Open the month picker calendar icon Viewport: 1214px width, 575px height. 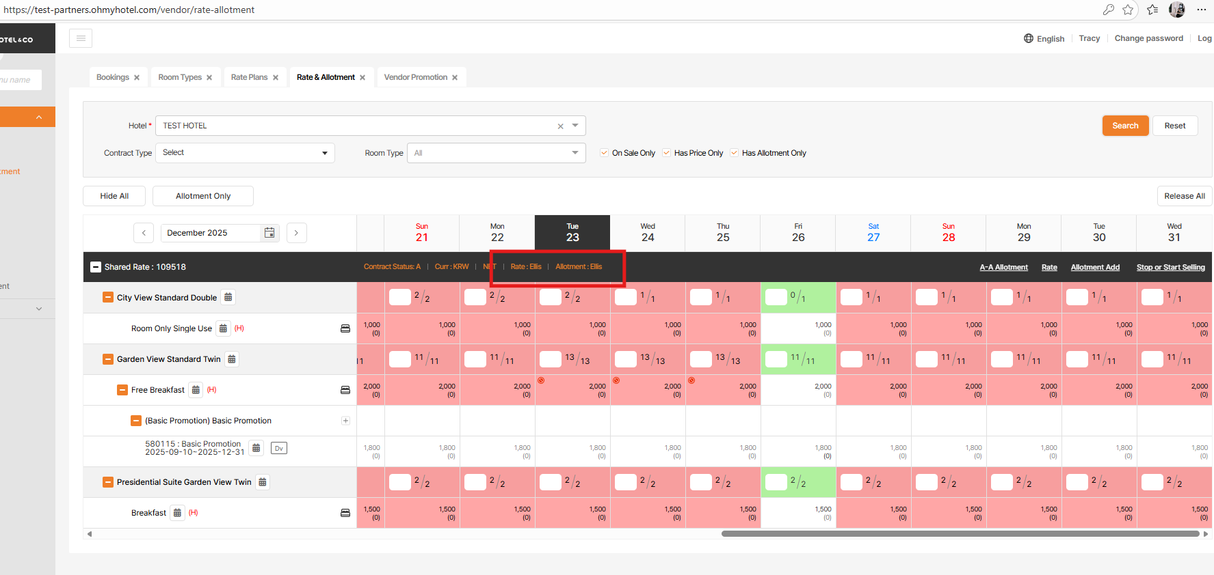[x=269, y=233]
